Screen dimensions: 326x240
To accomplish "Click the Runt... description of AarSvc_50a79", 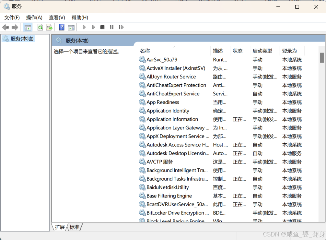I will [x=220, y=60].
